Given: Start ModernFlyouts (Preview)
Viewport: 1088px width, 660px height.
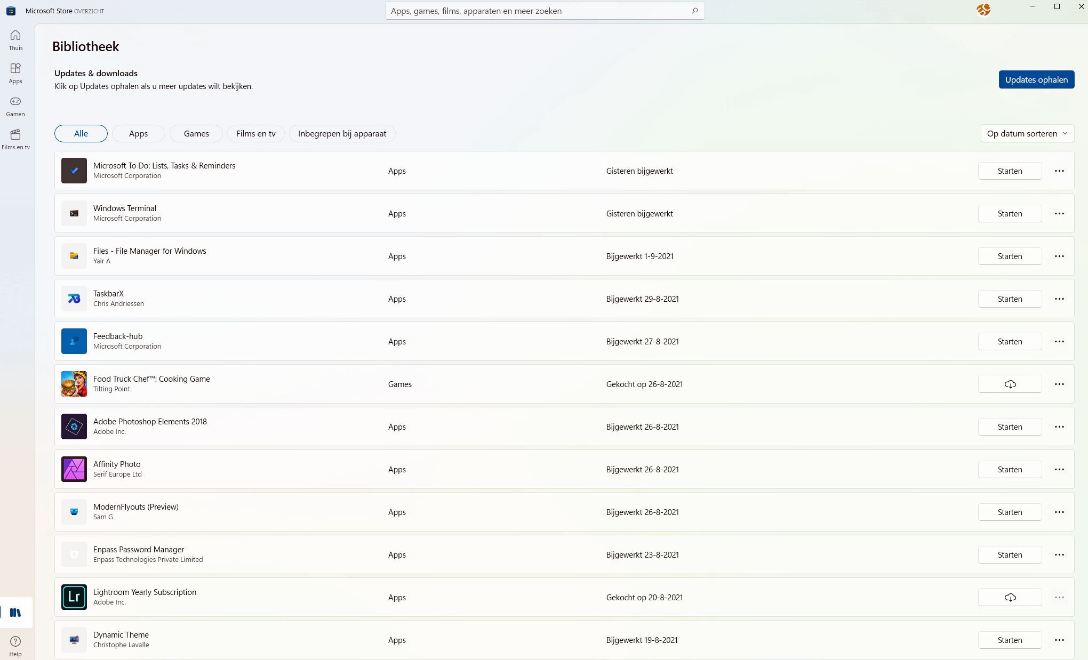Looking at the screenshot, I should point(1010,512).
